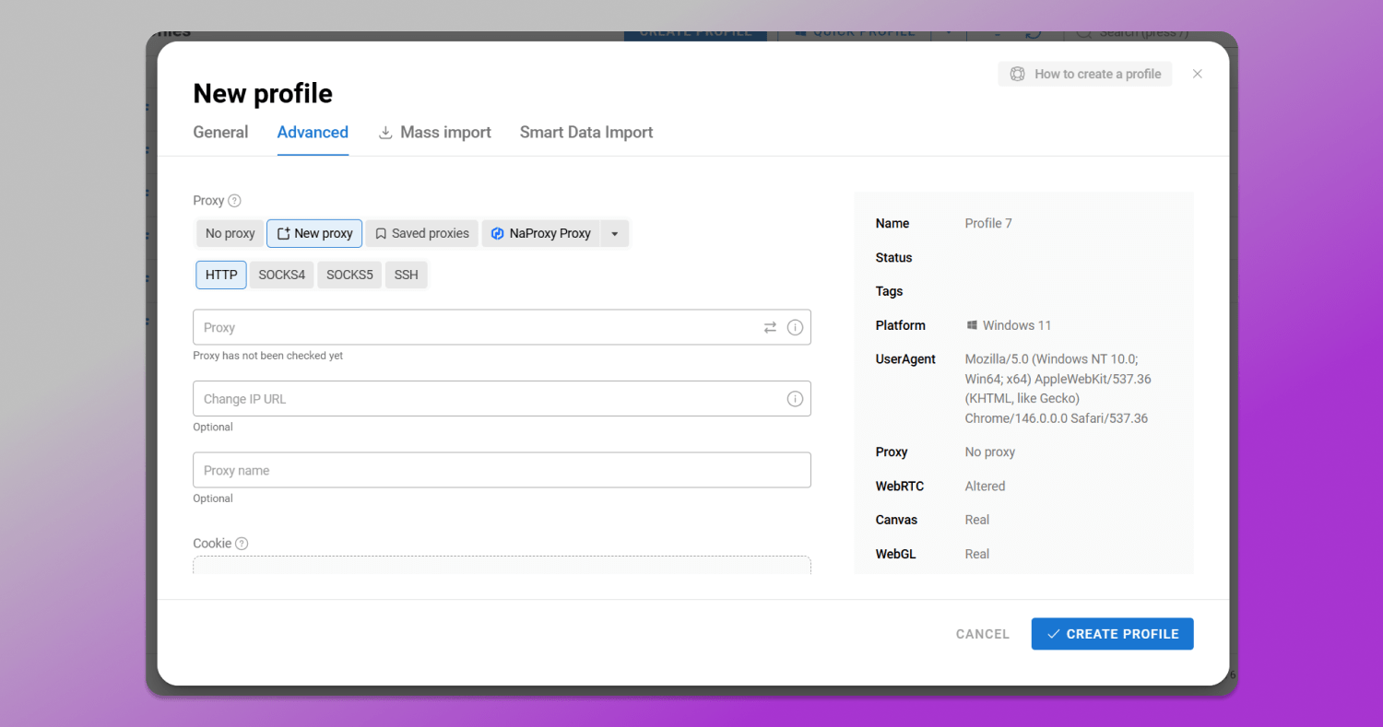
Task: Close the New profile dialog with X
Action: (1197, 74)
